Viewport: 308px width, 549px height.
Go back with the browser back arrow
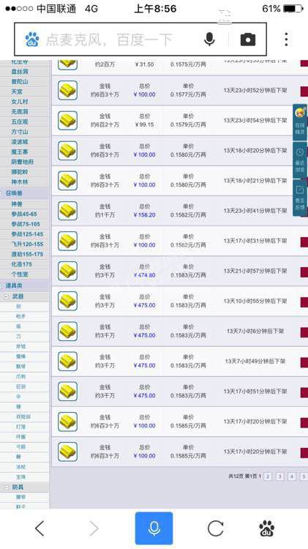(40, 528)
